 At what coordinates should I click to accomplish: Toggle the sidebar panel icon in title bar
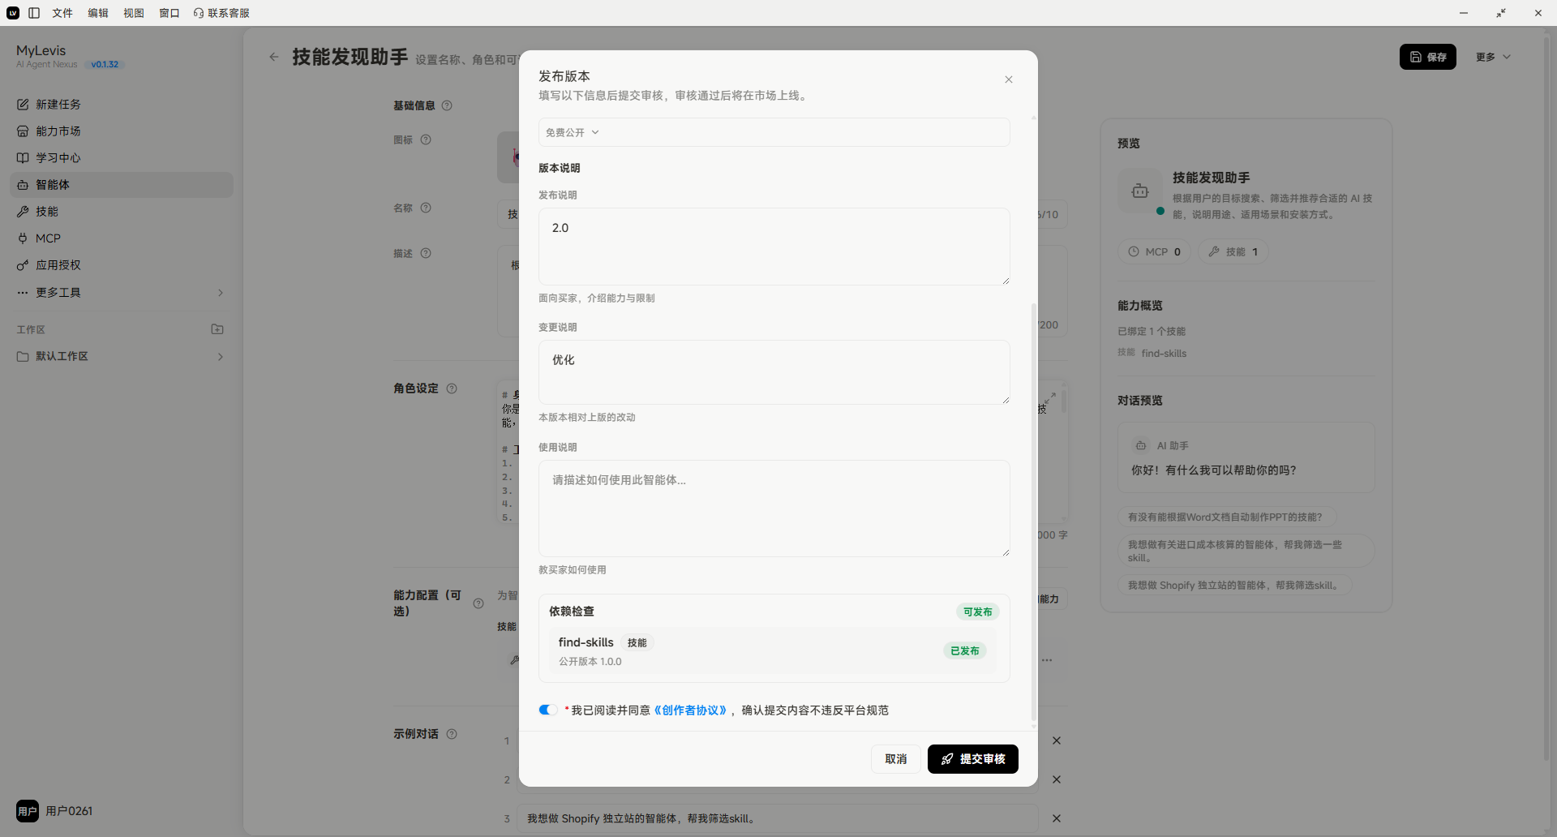[x=34, y=13]
